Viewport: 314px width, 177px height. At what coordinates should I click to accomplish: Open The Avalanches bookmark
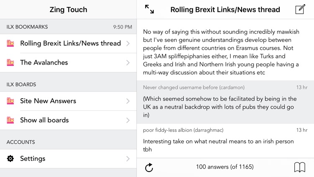[44, 62]
